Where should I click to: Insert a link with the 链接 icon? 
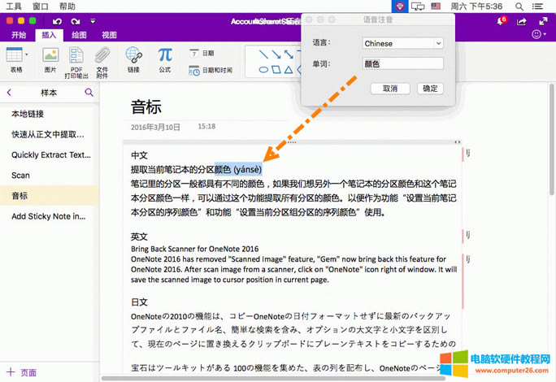coord(133,55)
